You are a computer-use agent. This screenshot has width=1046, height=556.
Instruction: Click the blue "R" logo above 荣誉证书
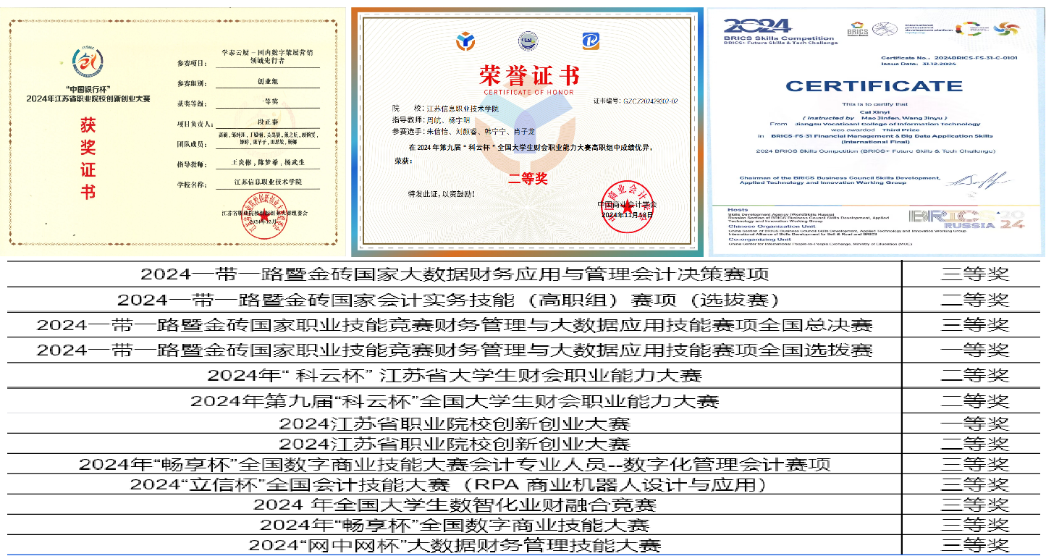tap(590, 42)
